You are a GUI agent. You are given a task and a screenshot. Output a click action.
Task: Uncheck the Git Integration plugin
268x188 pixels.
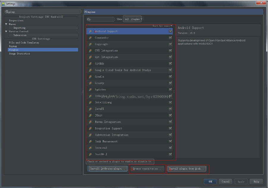[x=170, y=57]
